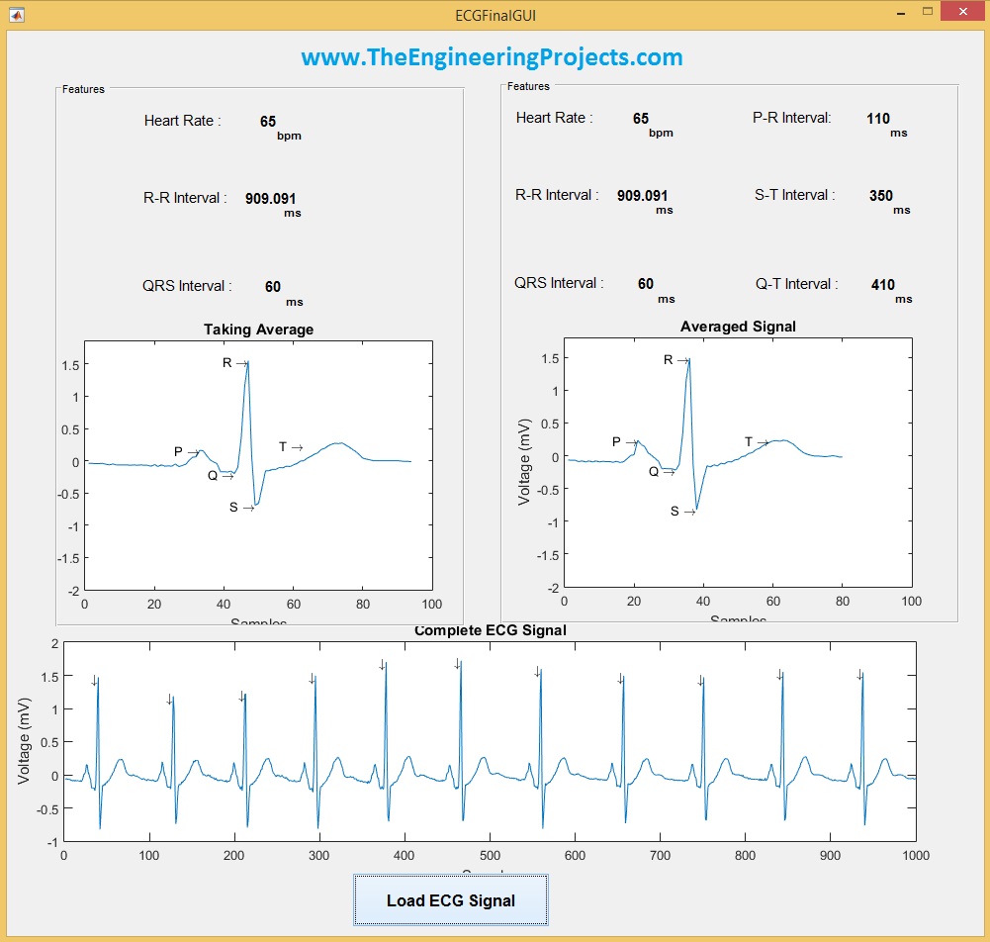The image size is (990, 942).
Task: Click the S label in Taking Average plot
Action: click(x=233, y=508)
